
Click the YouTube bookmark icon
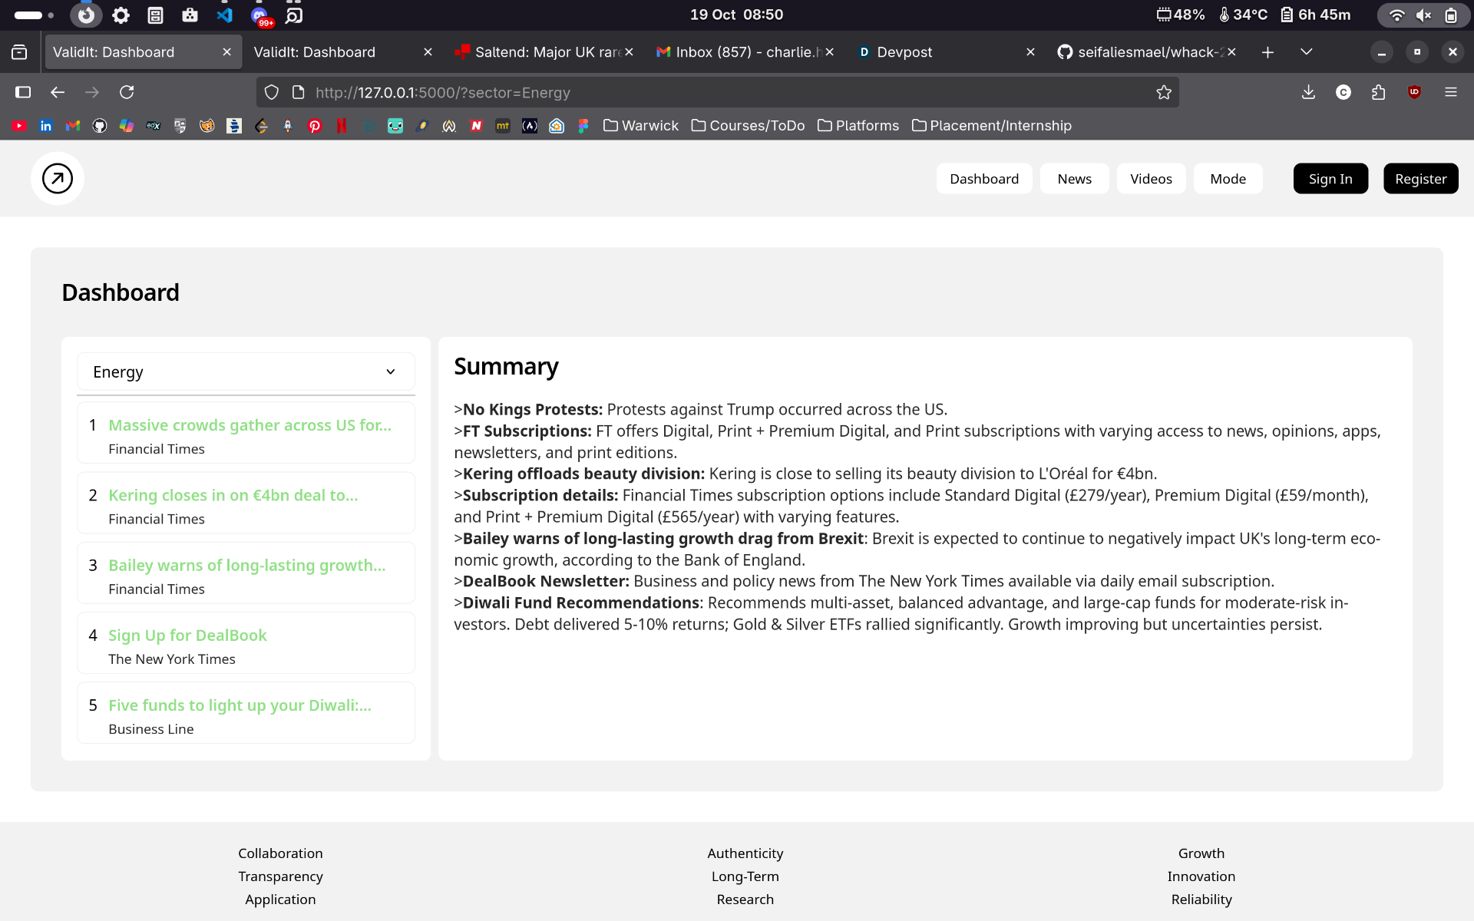[20, 126]
